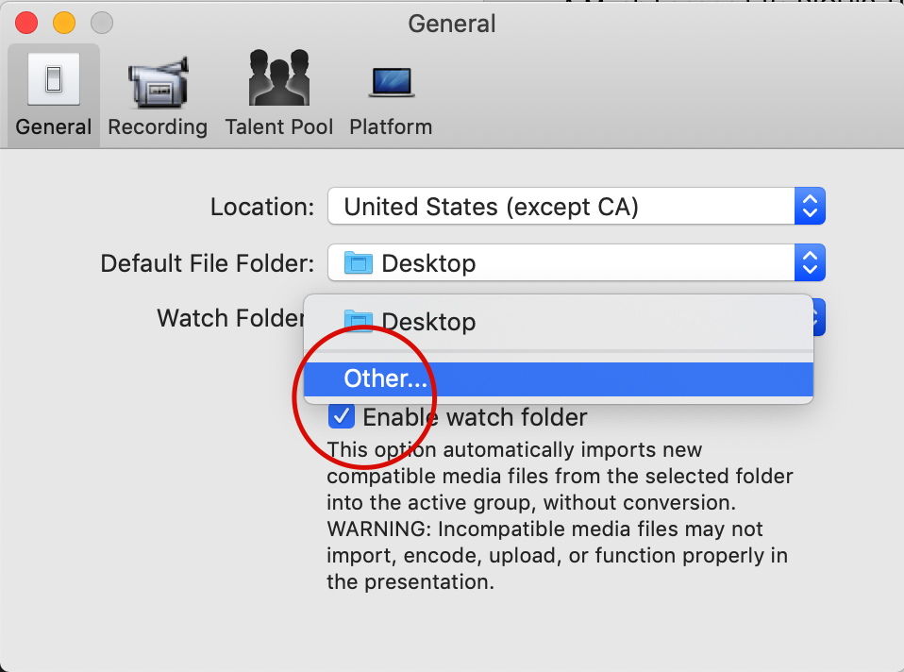Screen dimensions: 904x672
Task: Click the Talent Pool people icon
Action: 278,79
